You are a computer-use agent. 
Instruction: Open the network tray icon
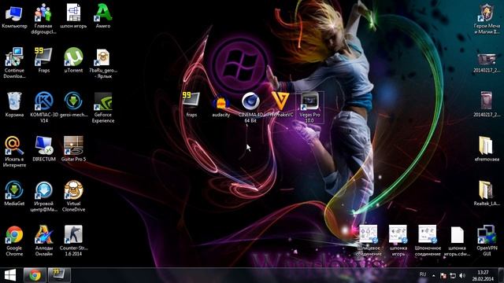(x=453, y=275)
